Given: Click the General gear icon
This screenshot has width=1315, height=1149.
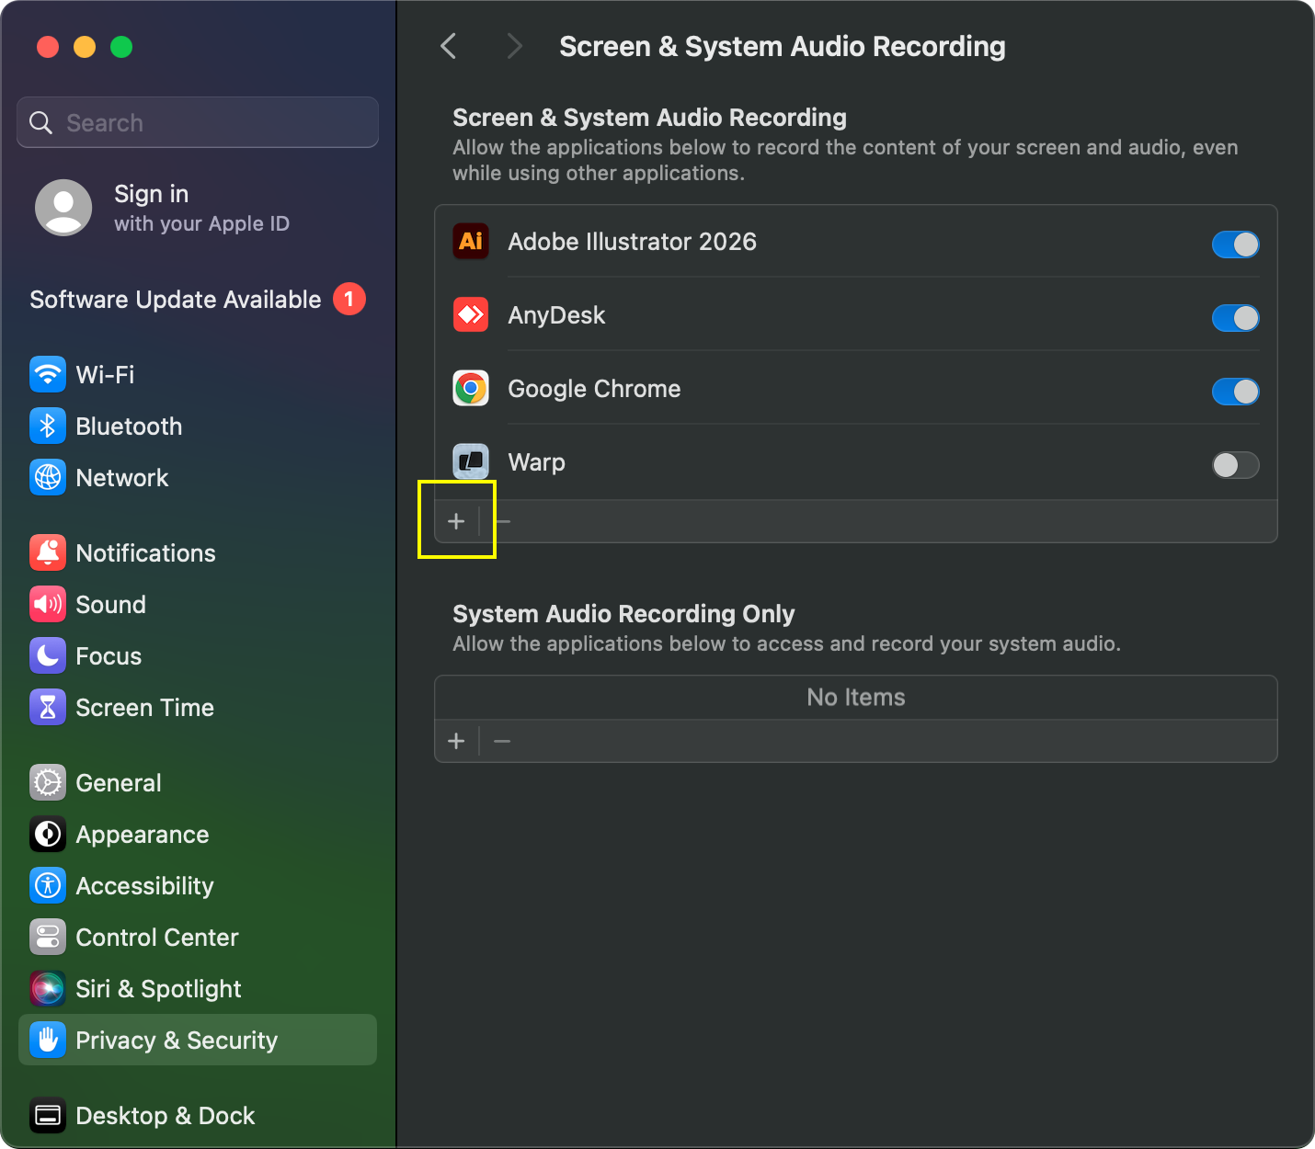Looking at the screenshot, I should point(48,782).
